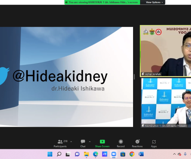Open the Windows Start menu

[50, 154]
